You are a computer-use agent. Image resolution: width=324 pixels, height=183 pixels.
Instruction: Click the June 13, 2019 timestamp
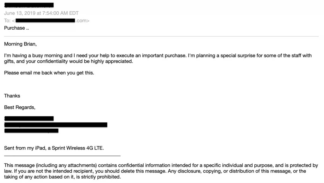tap(41, 13)
